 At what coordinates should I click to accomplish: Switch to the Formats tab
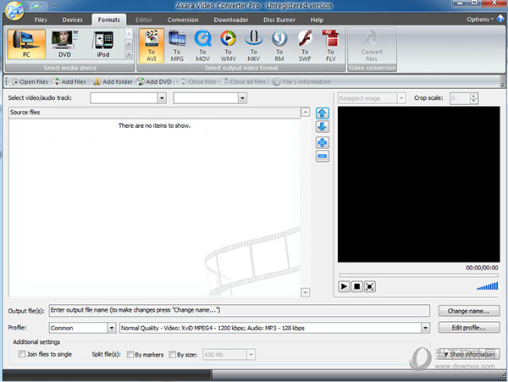click(109, 19)
